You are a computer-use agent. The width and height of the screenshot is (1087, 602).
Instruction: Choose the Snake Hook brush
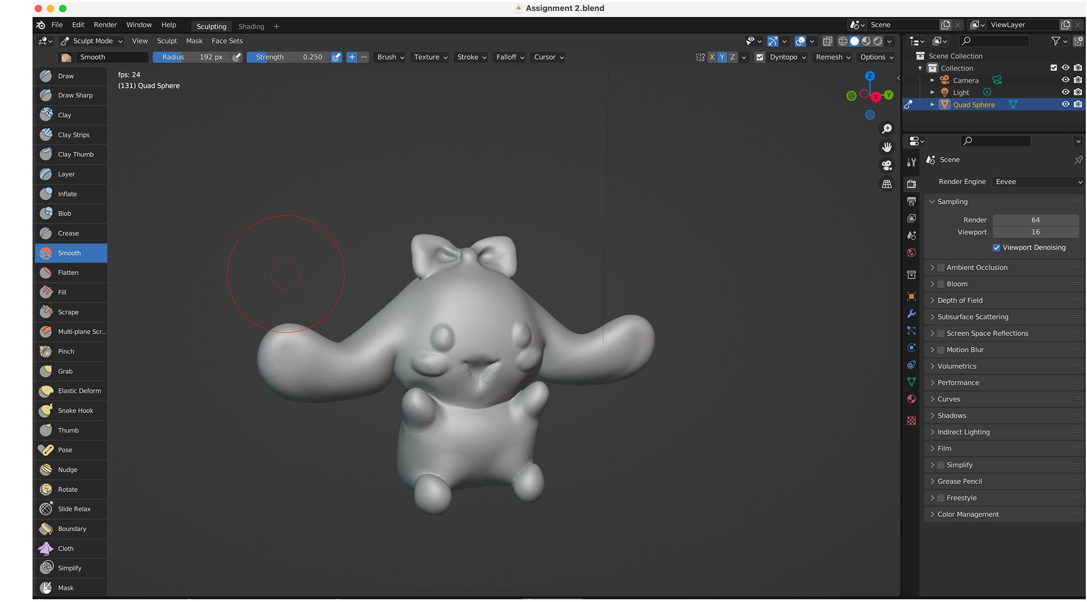[71, 411]
